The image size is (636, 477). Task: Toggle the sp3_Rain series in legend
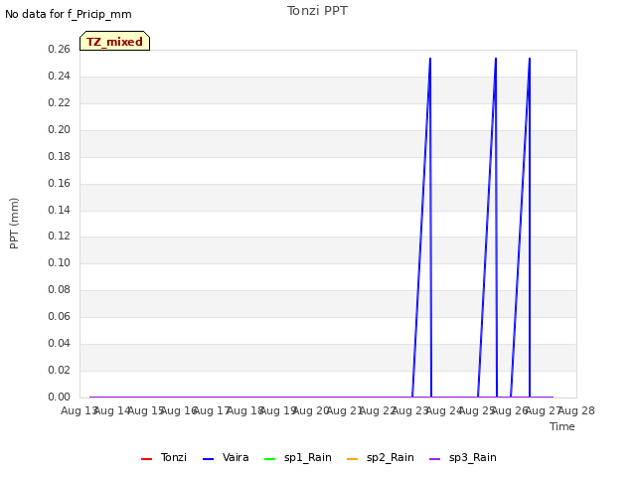click(x=463, y=457)
